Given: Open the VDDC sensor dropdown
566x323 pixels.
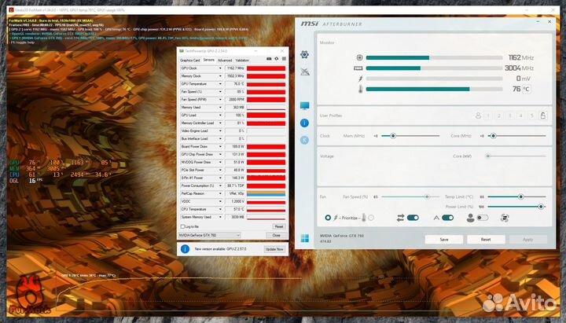Looking at the screenshot, I should tap(220, 201).
